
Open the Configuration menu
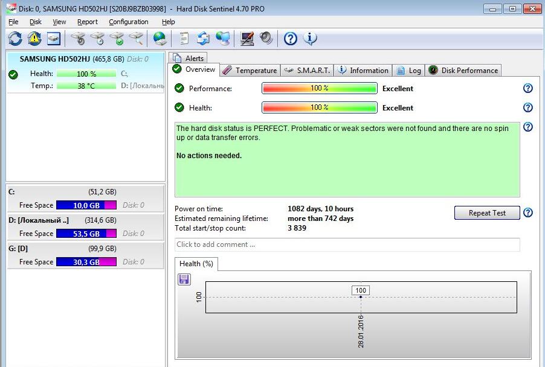coord(129,22)
